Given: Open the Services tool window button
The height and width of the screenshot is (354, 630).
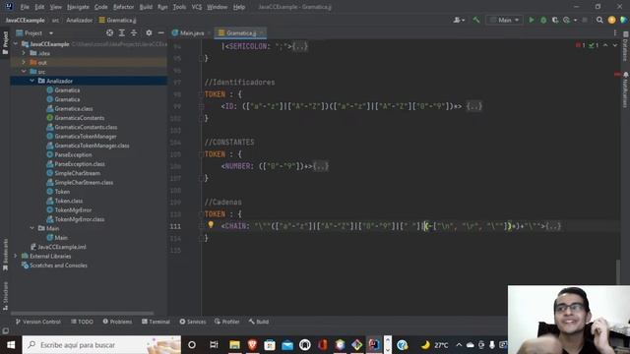Looking at the screenshot, I should click(x=193, y=322).
